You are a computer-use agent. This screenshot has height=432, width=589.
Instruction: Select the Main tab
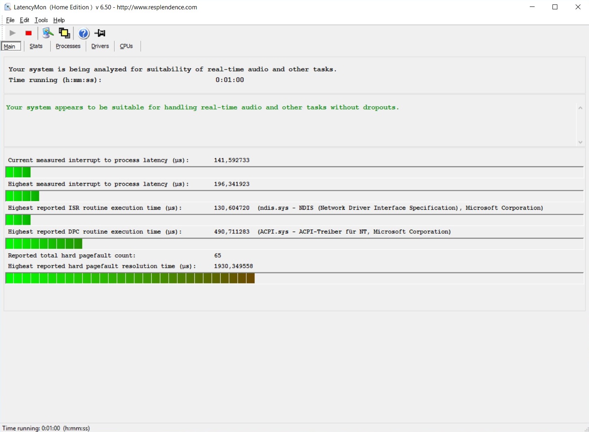pos(10,46)
